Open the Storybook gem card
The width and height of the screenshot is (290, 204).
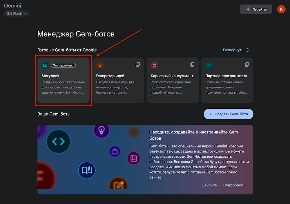64,80
